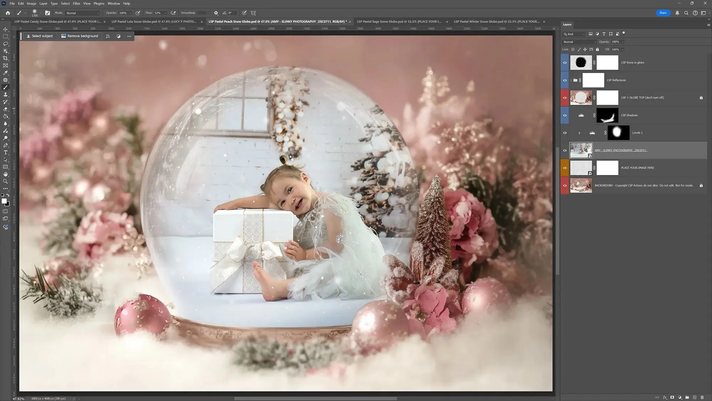Hide the AMY SLINKY PHOTOGRAPHY layer

pos(565,150)
